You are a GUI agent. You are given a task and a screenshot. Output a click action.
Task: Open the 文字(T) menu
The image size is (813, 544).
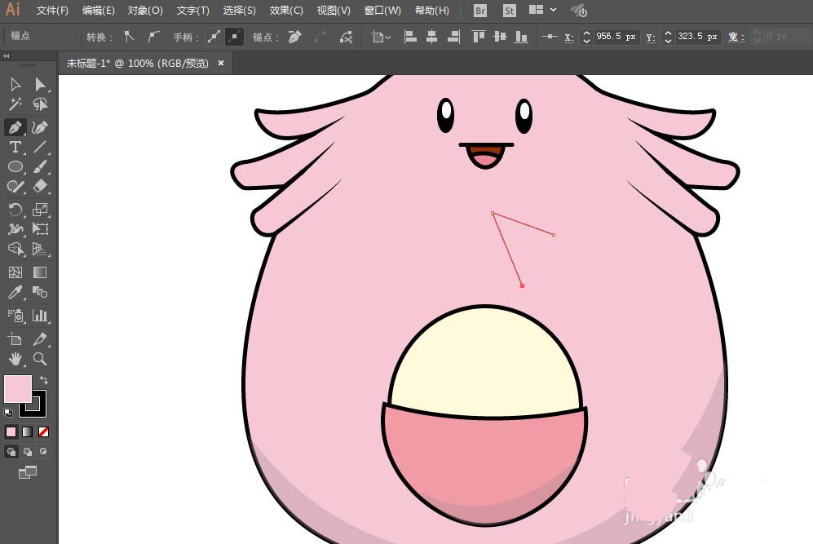(193, 11)
